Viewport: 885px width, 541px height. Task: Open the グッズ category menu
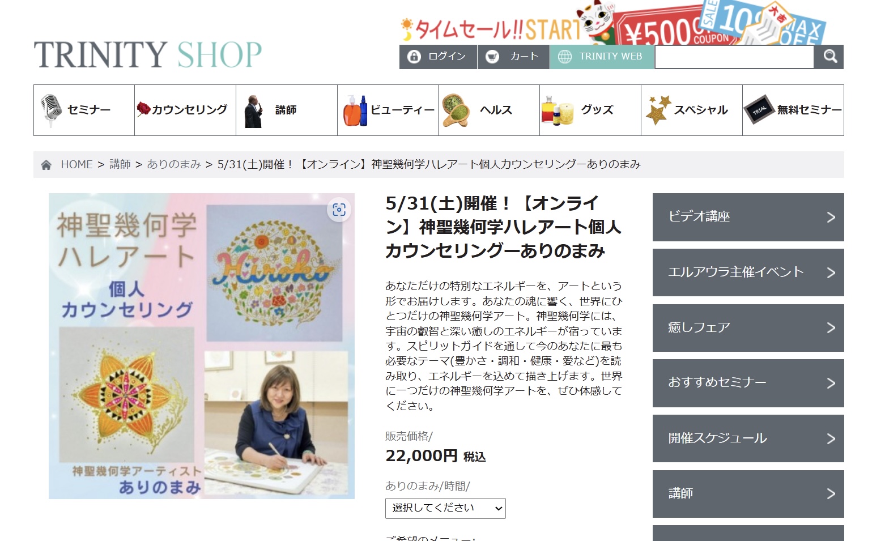[590, 110]
